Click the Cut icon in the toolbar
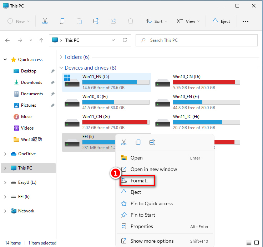 [x=45, y=21]
